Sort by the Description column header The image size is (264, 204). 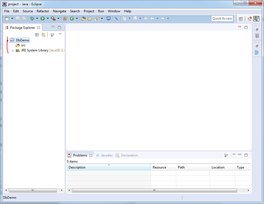pyautogui.click(x=109, y=167)
